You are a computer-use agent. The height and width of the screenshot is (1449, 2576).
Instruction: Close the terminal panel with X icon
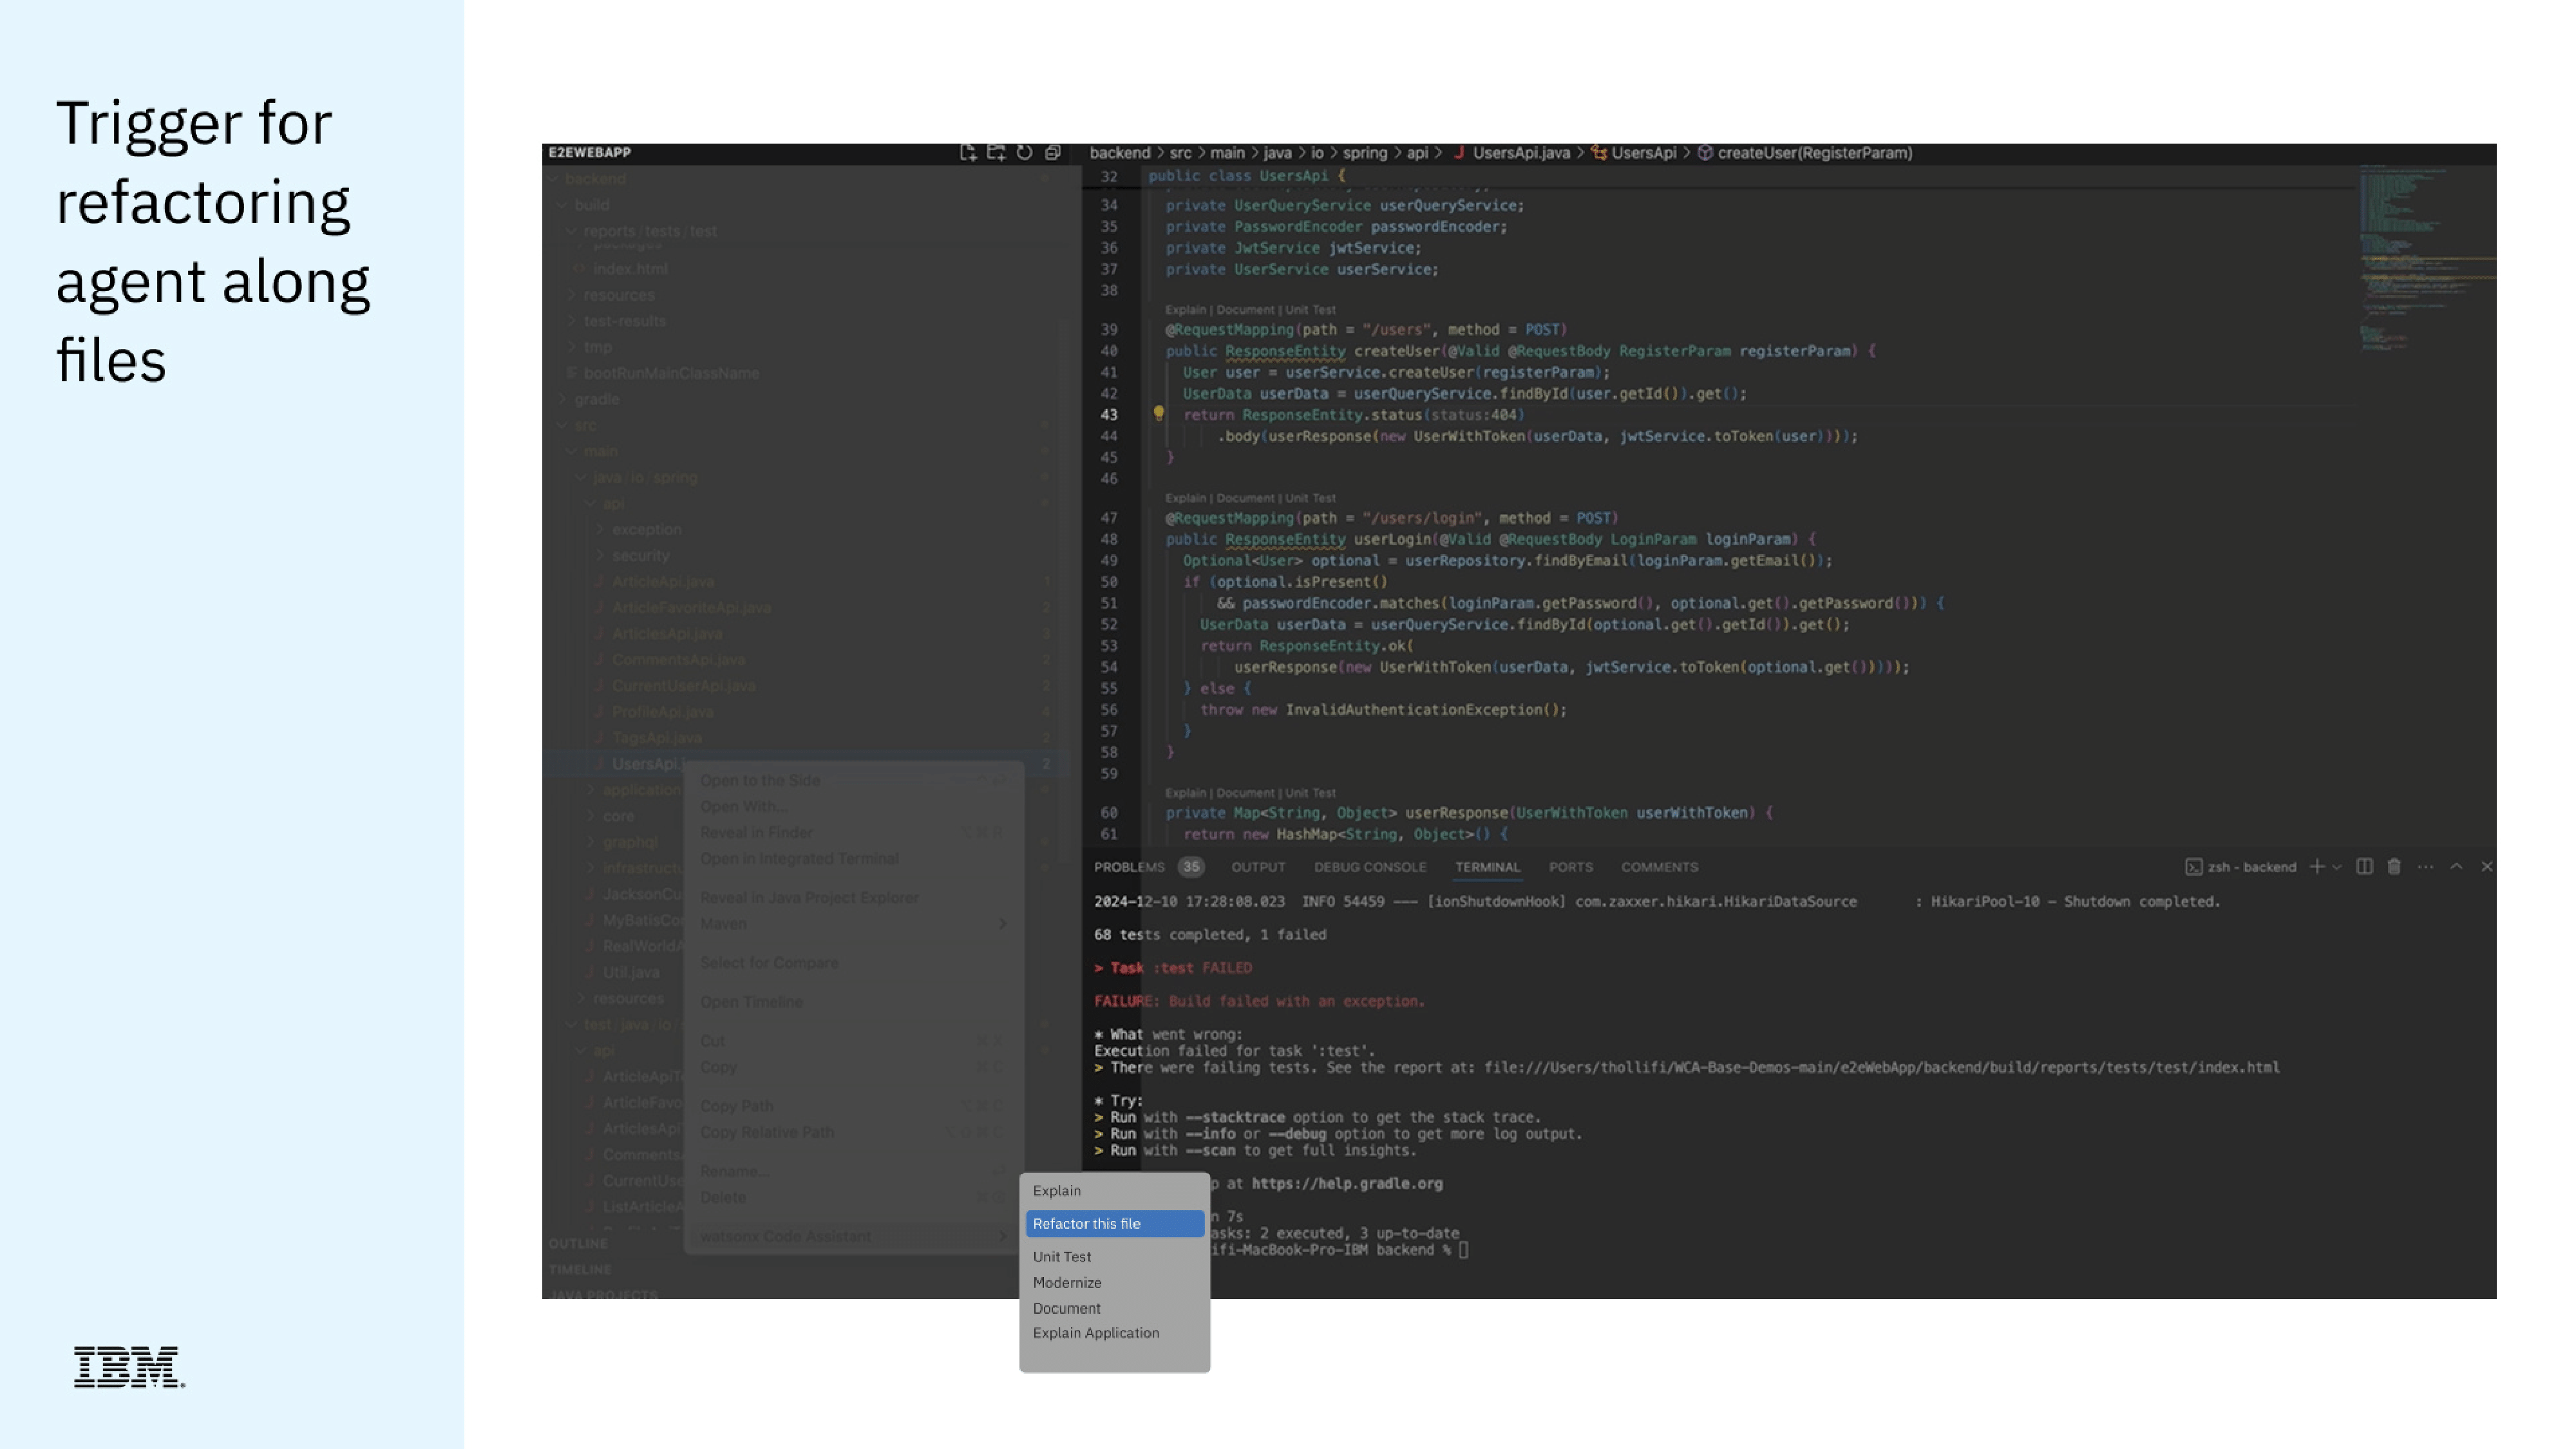[x=2486, y=866]
